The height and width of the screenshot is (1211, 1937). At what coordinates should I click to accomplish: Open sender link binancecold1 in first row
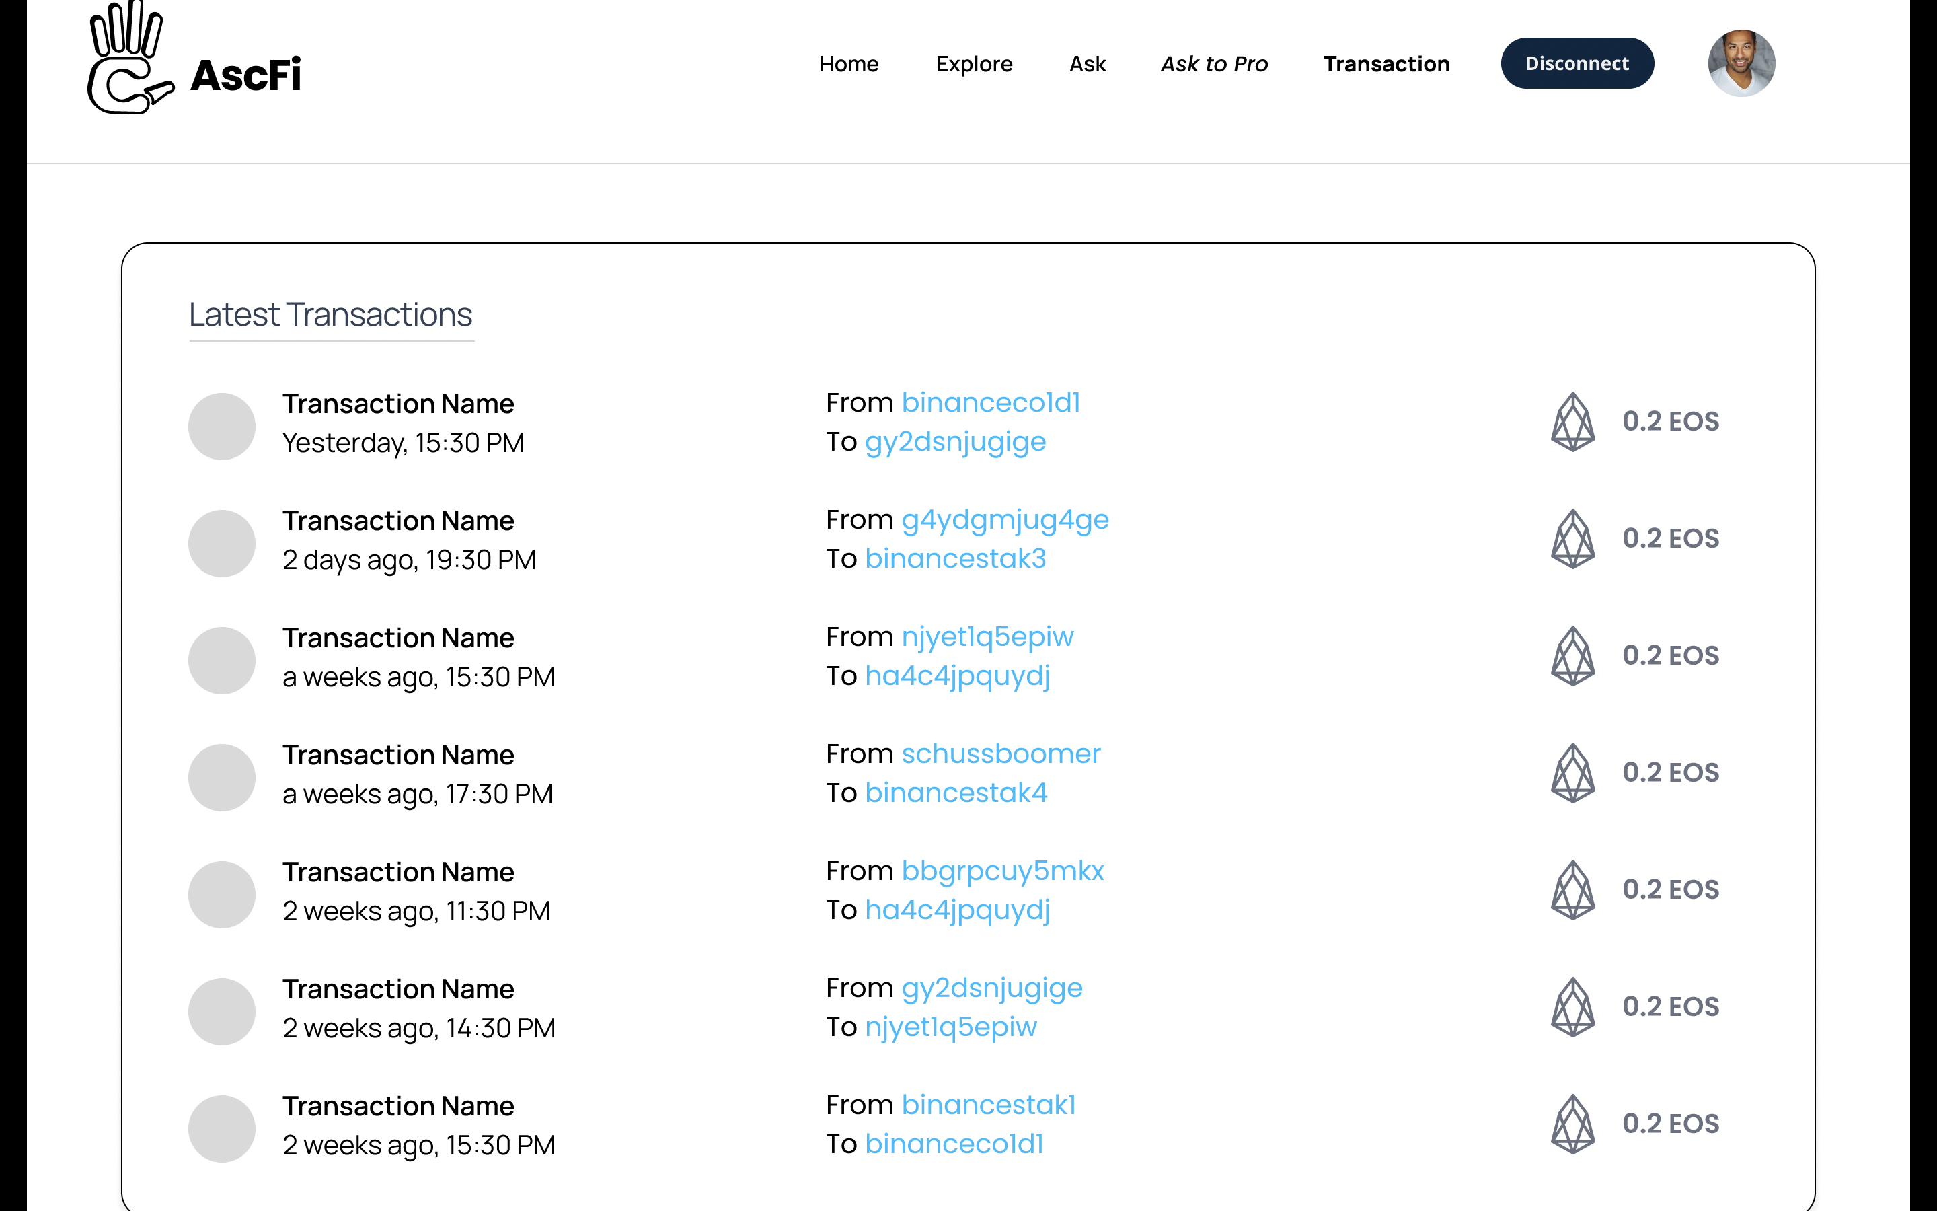coord(991,402)
